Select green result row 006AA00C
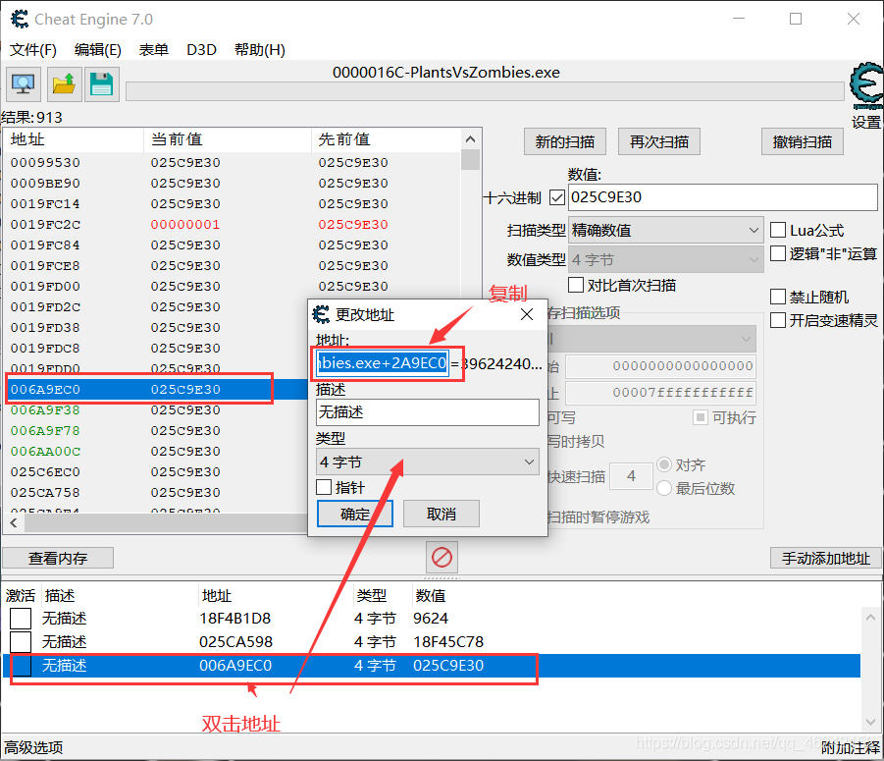The height and width of the screenshot is (761, 884). point(156,452)
